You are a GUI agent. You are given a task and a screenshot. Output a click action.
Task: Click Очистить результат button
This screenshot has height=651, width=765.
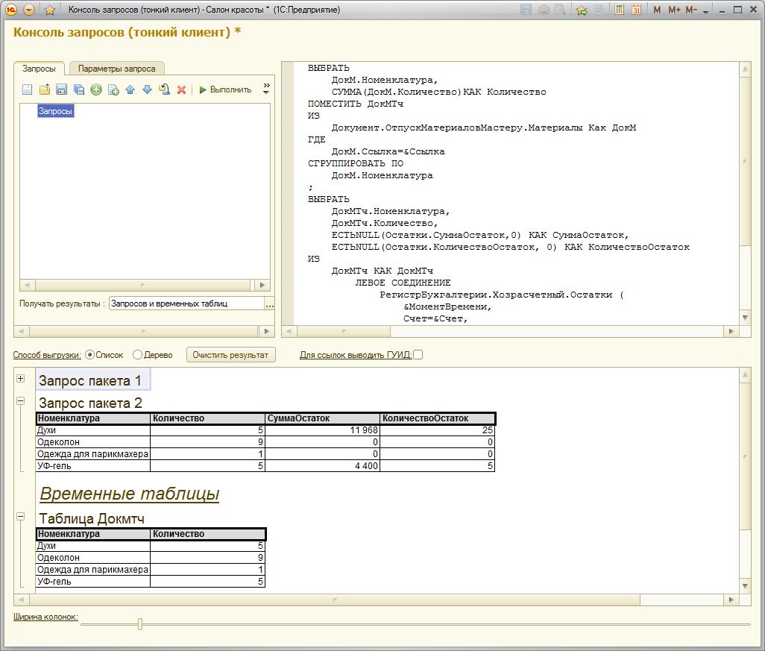coord(231,355)
